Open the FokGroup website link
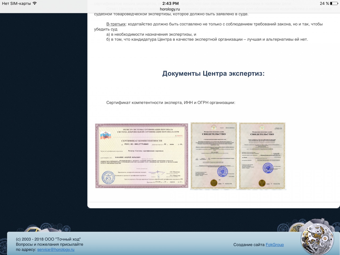The height and width of the screenshot is (255, 340). tap(275, 245)
